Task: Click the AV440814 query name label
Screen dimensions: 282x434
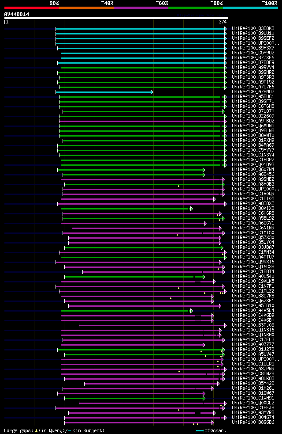Action: click(17, 14)
